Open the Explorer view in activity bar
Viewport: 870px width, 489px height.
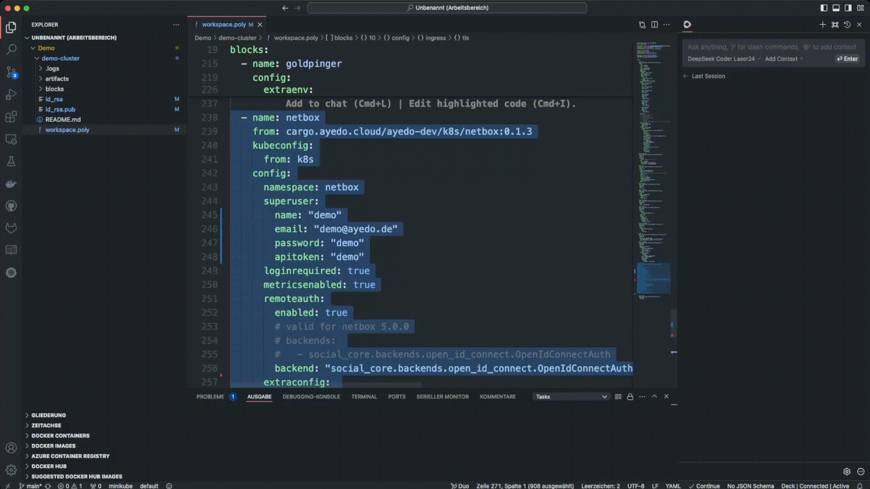[x=11, y=28]
